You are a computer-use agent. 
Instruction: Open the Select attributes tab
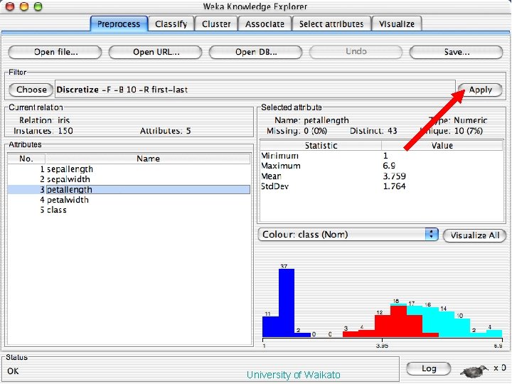(x=331, y=24)
